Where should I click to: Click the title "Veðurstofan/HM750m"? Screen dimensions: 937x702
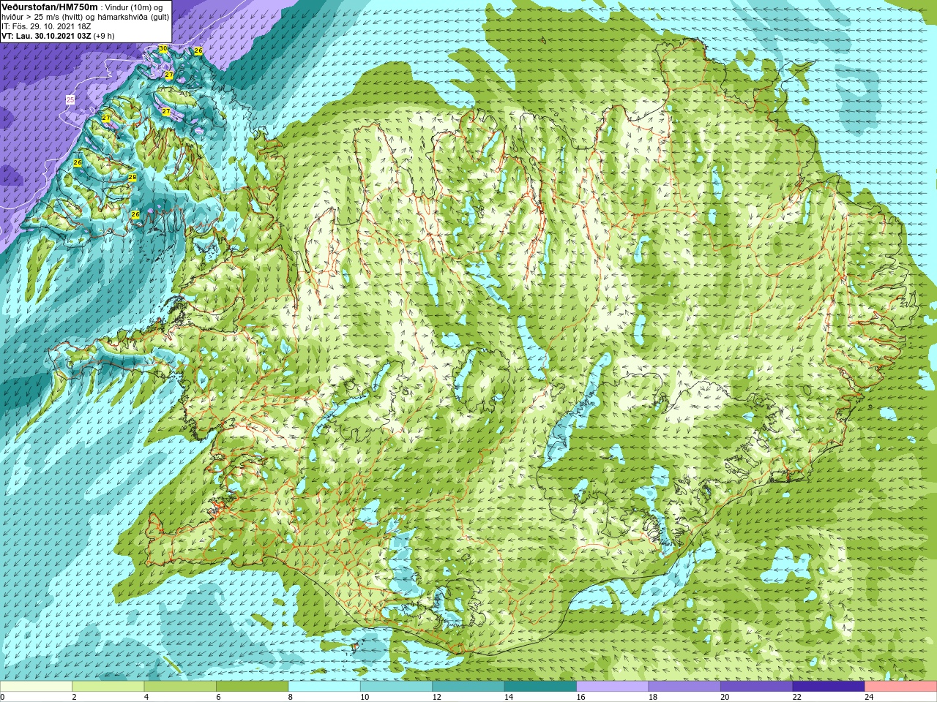coord(49,7)
